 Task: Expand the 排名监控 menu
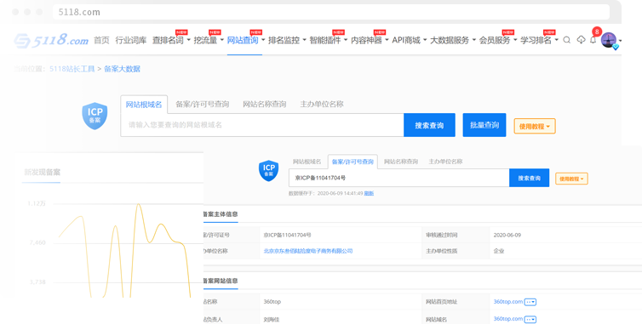(287, 40)
